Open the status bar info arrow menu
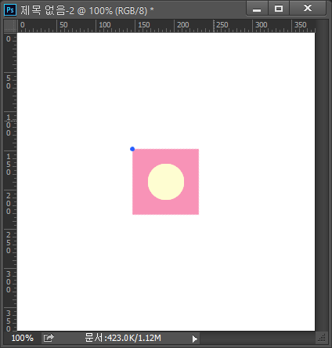Image resolution: width=332 pixels, height=348 pixels. click(194, 339)
